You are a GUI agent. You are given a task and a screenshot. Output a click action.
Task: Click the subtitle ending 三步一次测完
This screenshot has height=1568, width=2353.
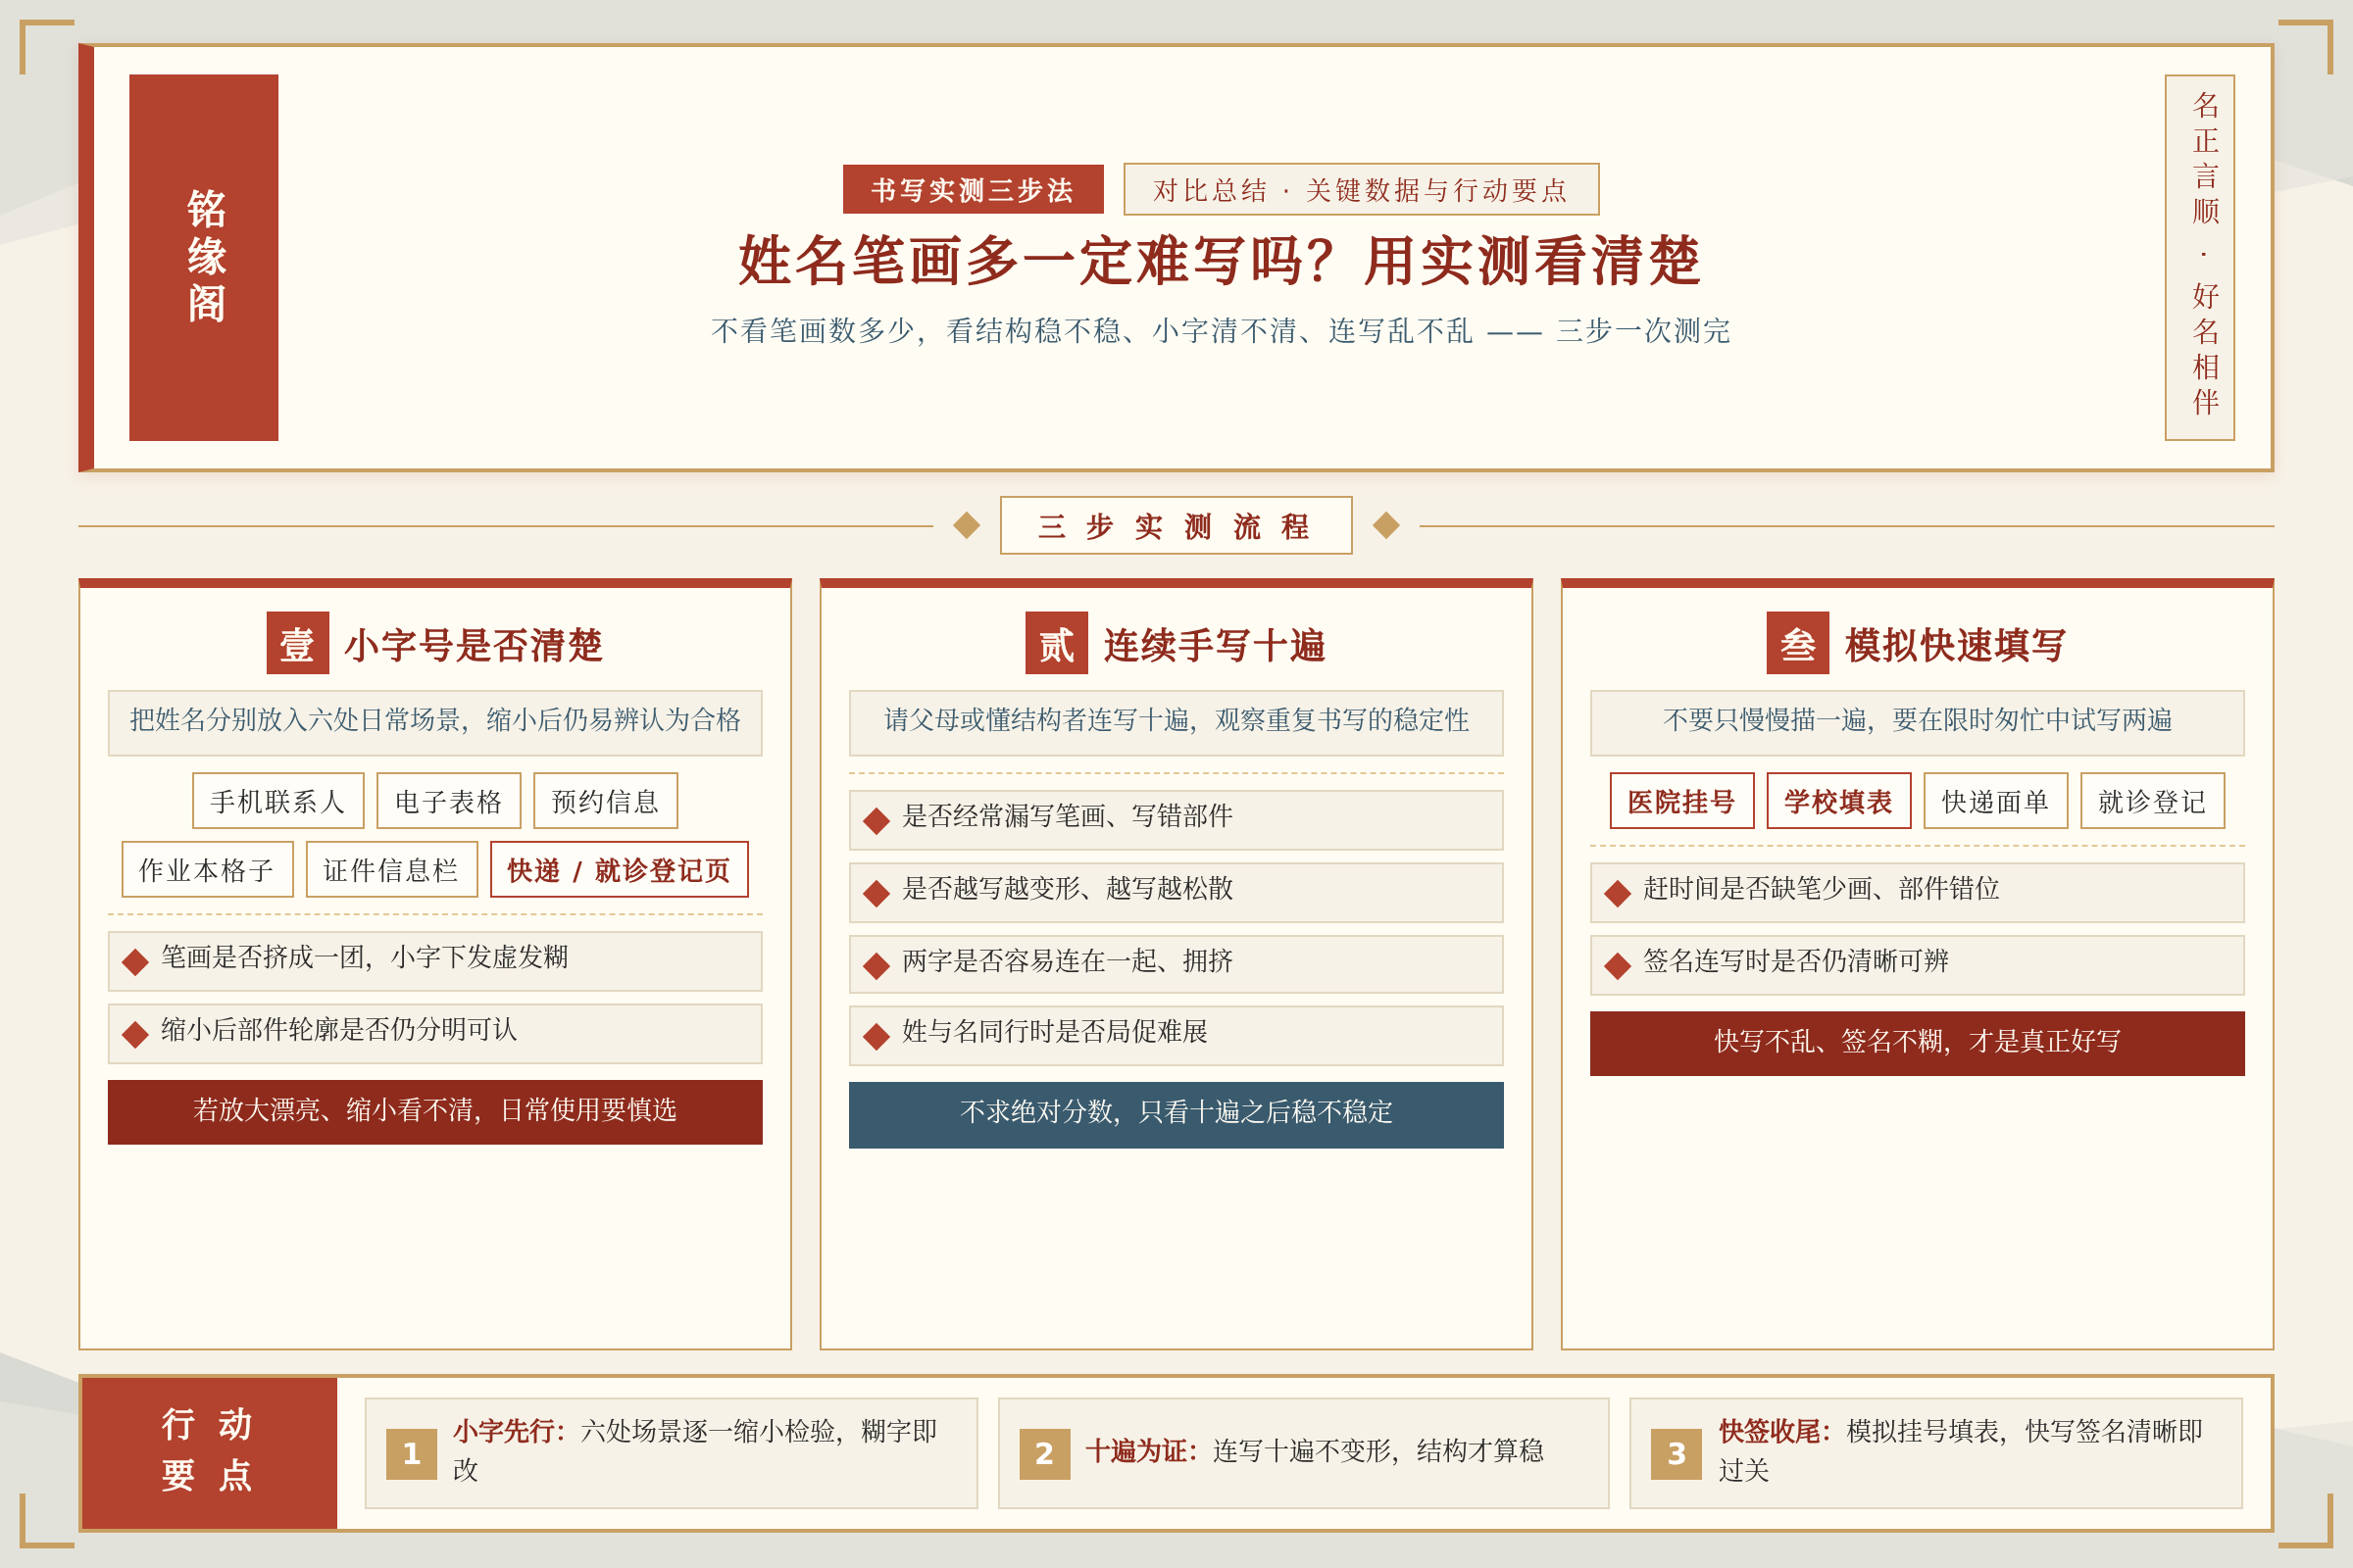1221,330
